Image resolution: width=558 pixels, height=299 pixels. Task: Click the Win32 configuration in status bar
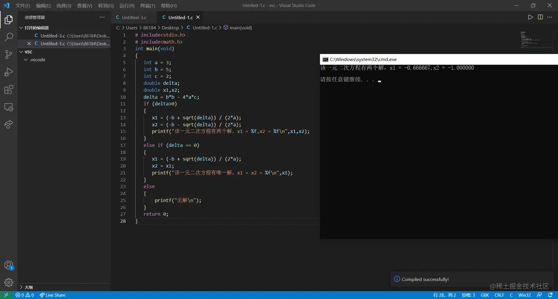[524, 295]
